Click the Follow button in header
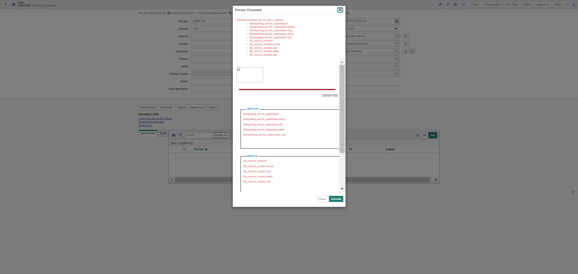Image resolution: width=578 pixels, height=274 pixels. [475, 5]
